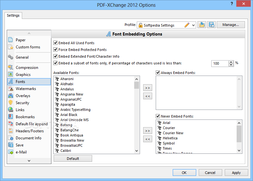
Task: Click the Links globe icon
Action: tap(11, 110)
